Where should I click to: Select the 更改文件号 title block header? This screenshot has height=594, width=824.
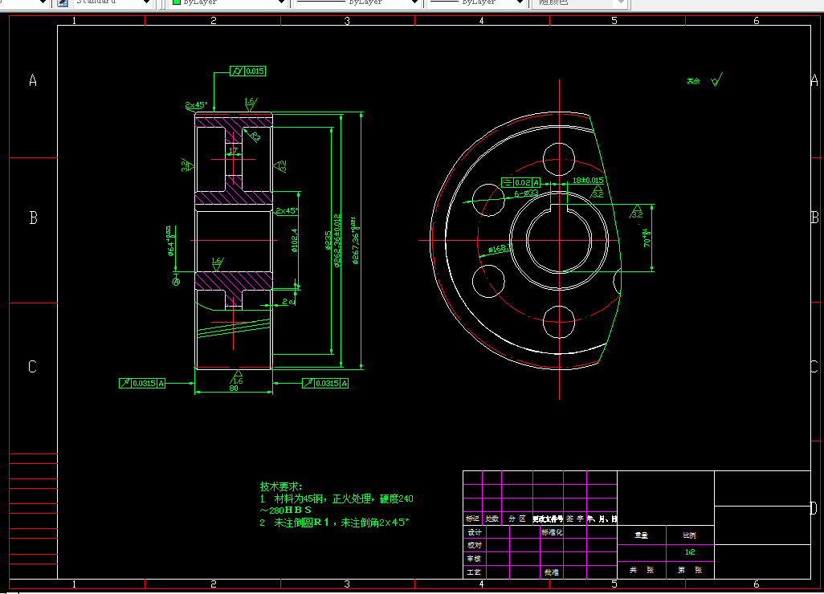pyautogui.click(x=548, y=519)
